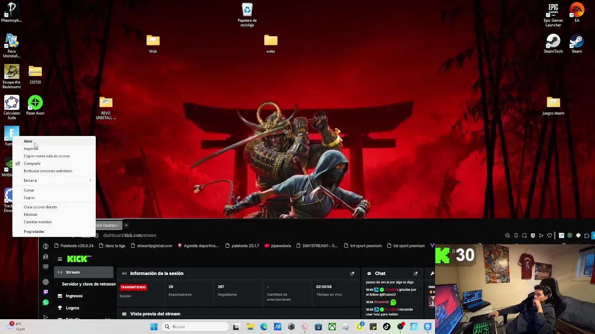Choose Copiar in the context menu
Viewport: 595px width, 334px height.
pos(54,198)
